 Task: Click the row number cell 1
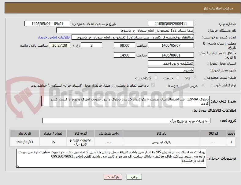point(231,142)
